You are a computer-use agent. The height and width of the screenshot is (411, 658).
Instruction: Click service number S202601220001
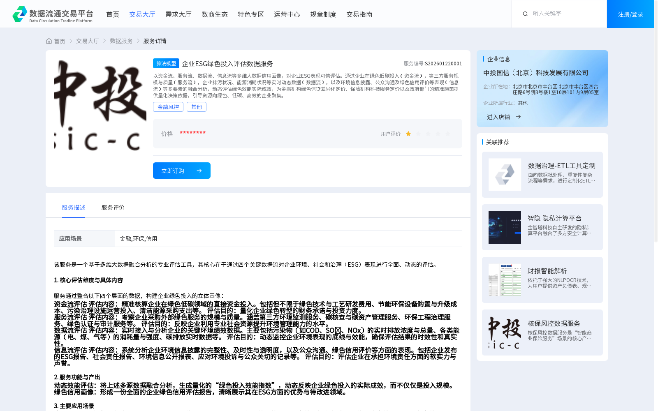(x=443, y=64)
